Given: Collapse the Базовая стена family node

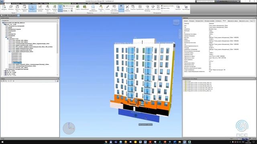Looking at the screenshot, I should [x=8, y=39].
